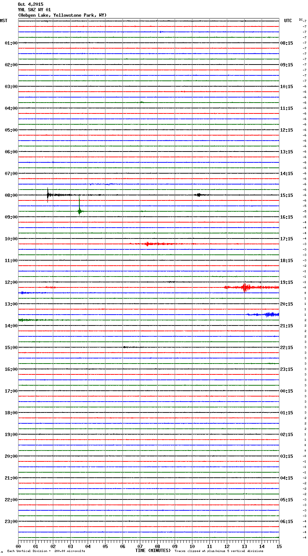Select the MST hour label "04:00"
This screenshot has height=556, width=308.
(11, 108)
